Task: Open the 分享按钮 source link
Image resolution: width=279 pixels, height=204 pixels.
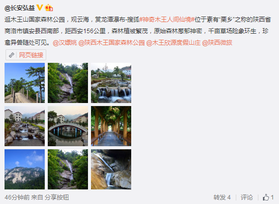Action: pyautogui.click(x=57, y=197)
